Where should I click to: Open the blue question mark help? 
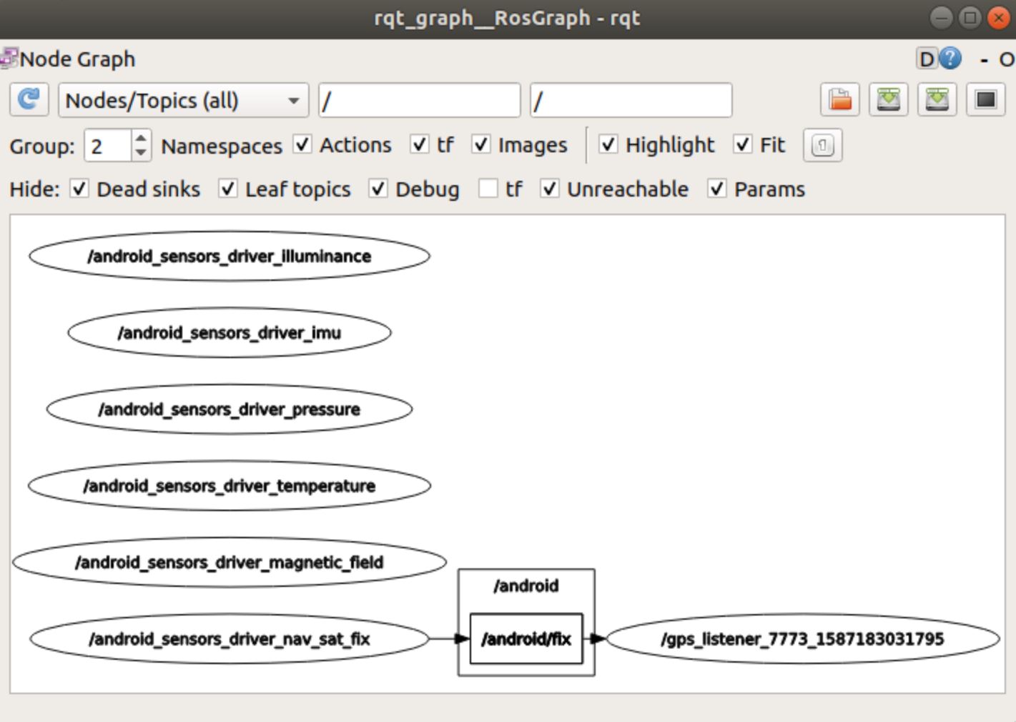point(950,59)
